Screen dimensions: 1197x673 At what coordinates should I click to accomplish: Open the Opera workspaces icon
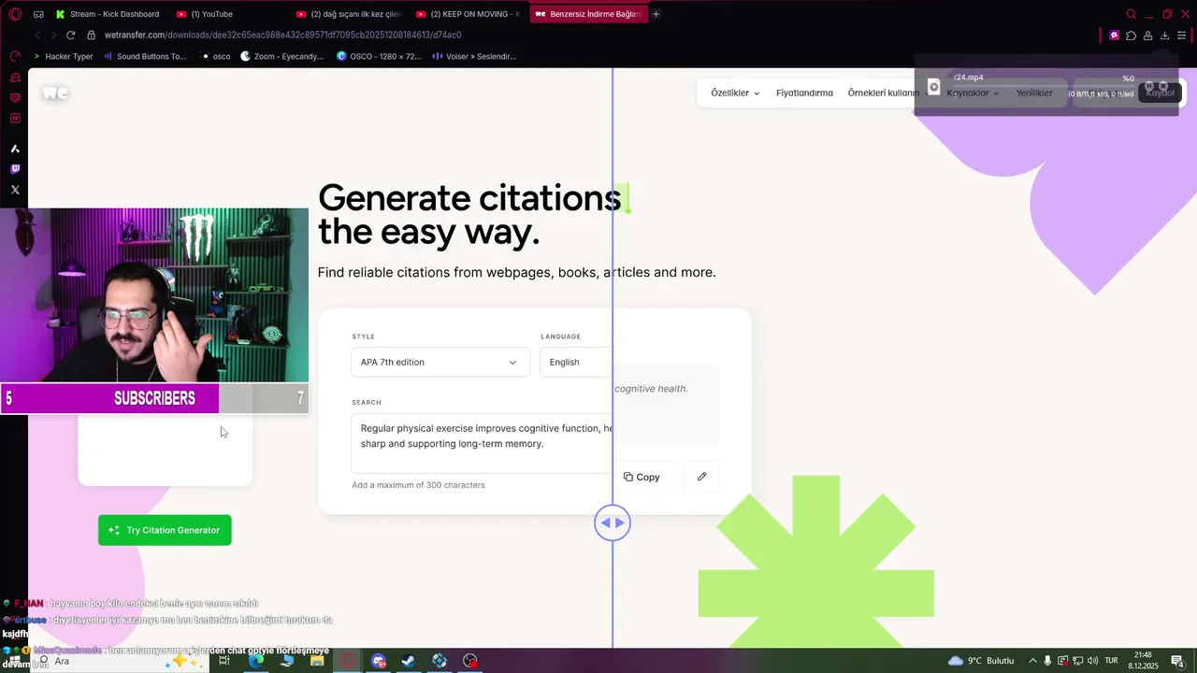click(38, 14)
